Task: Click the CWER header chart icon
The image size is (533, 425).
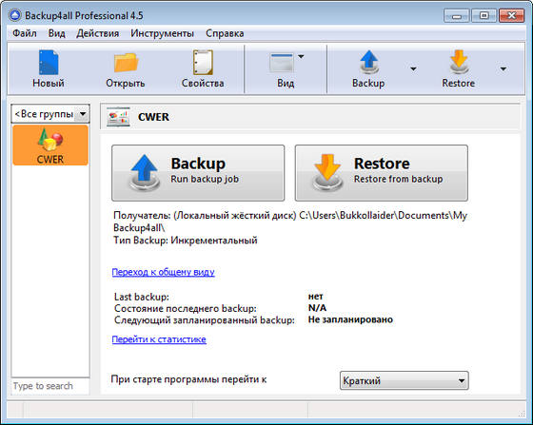Action: pos(118,117)
